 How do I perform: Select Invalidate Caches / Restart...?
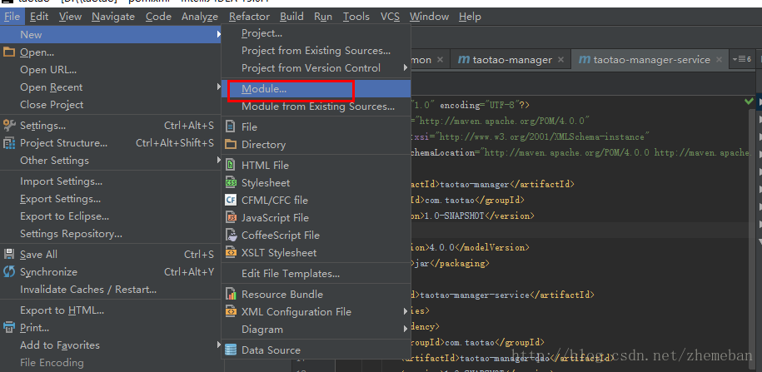[88, 290]
